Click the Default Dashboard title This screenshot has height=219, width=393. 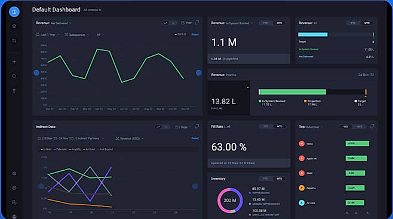pyautogui.click(x=56, y=10)
